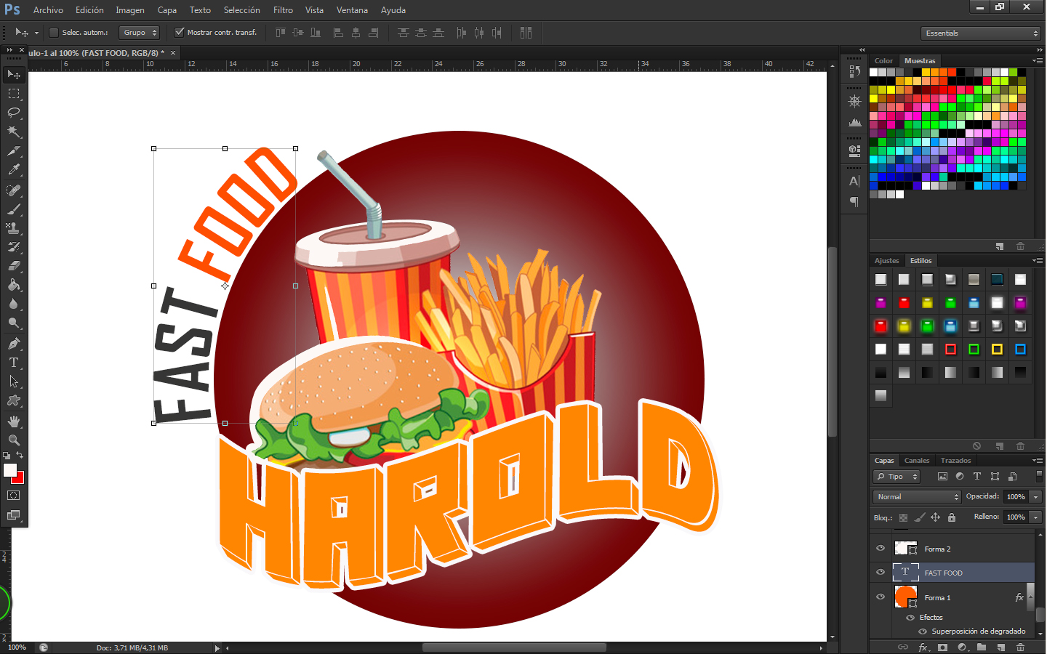The image size is (1047, 654).
Task: Click the white foreground color swatch
Action: 9,469
